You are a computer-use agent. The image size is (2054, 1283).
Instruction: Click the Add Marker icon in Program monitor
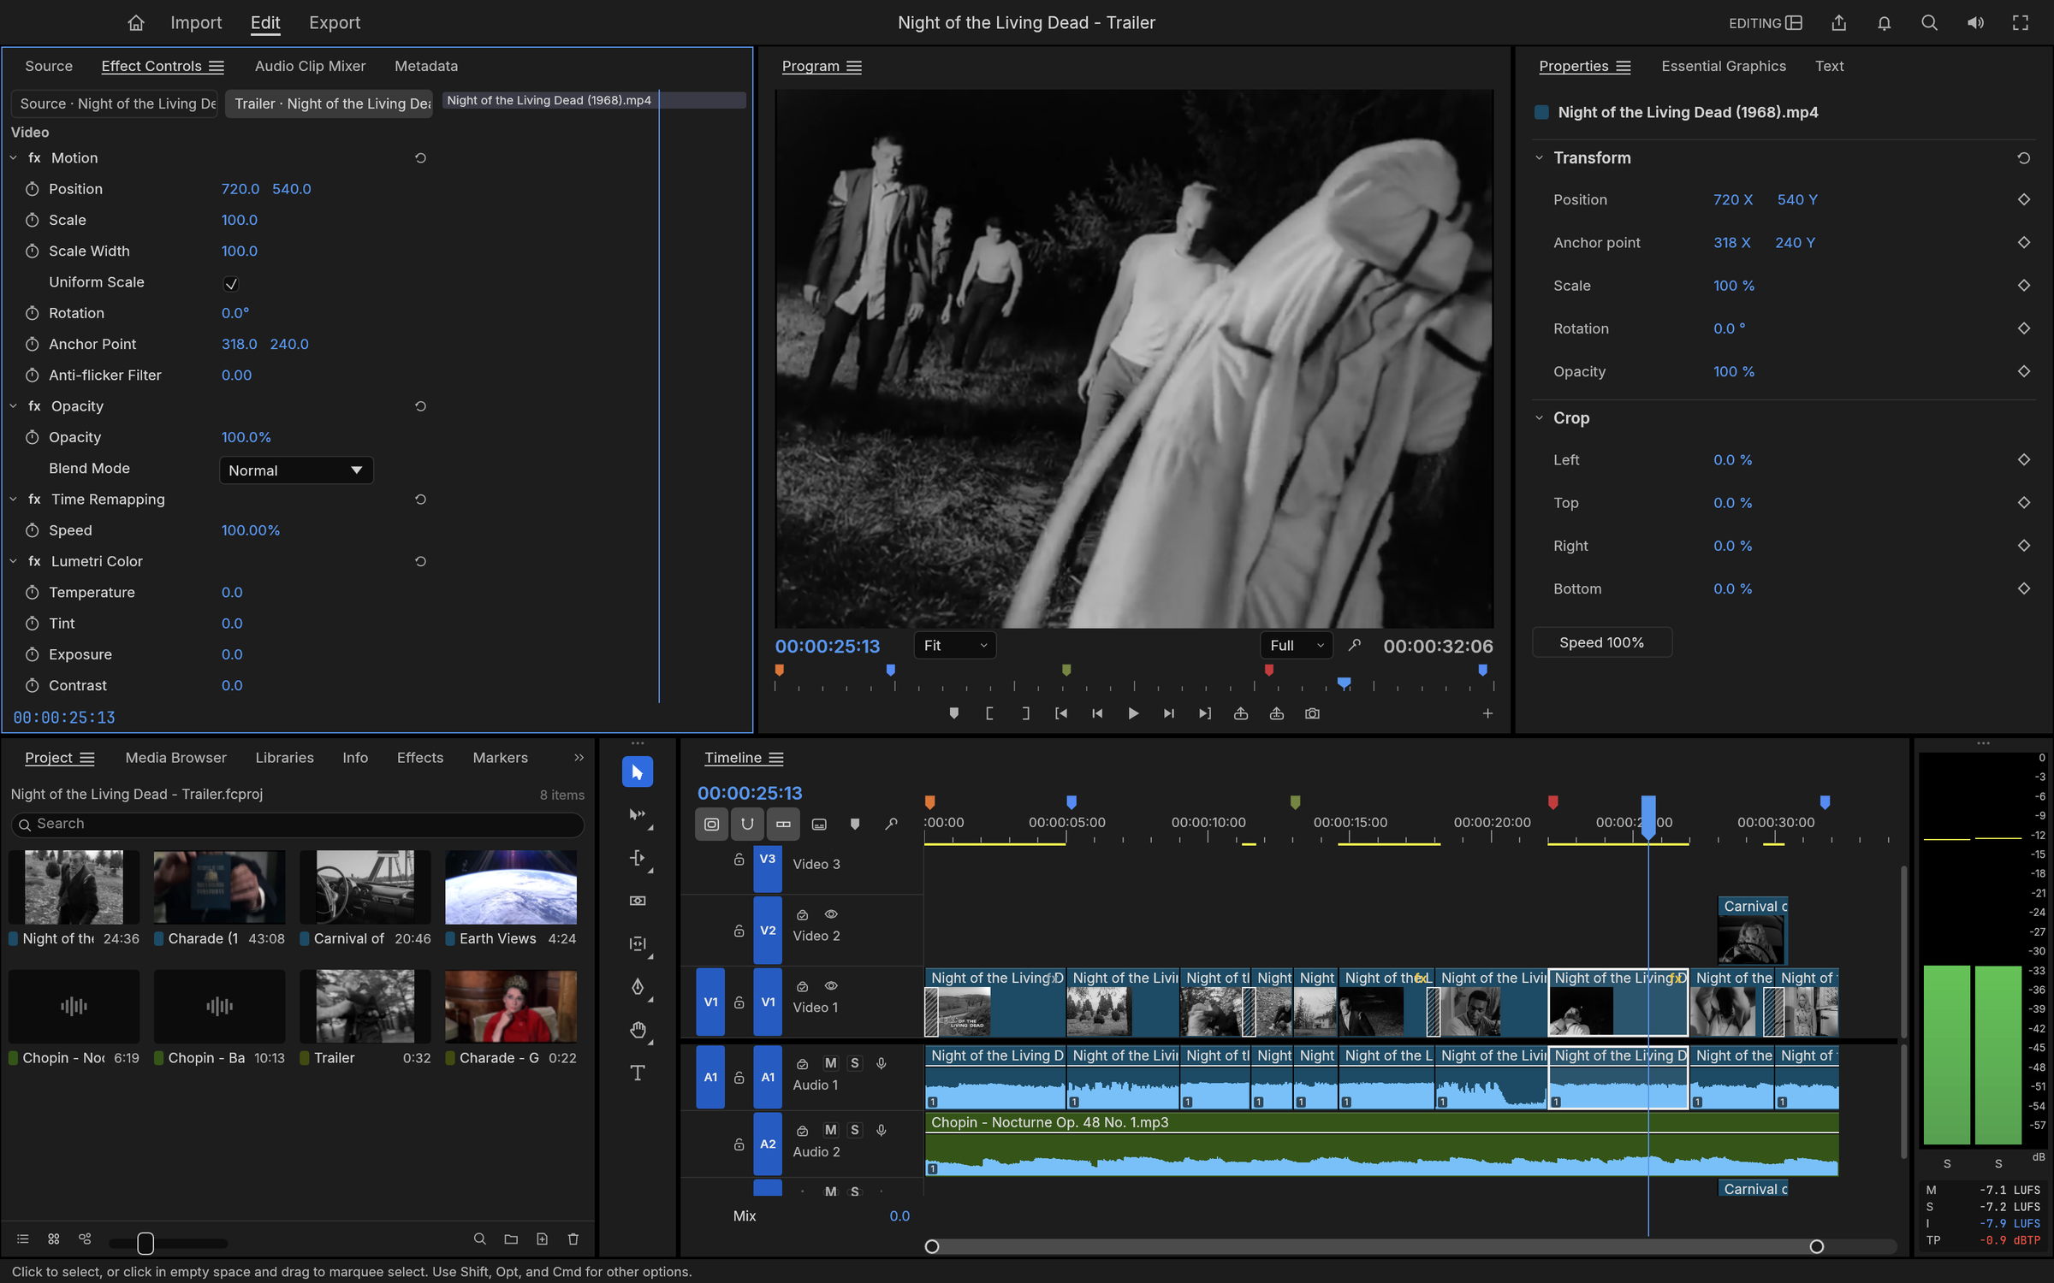953,713
